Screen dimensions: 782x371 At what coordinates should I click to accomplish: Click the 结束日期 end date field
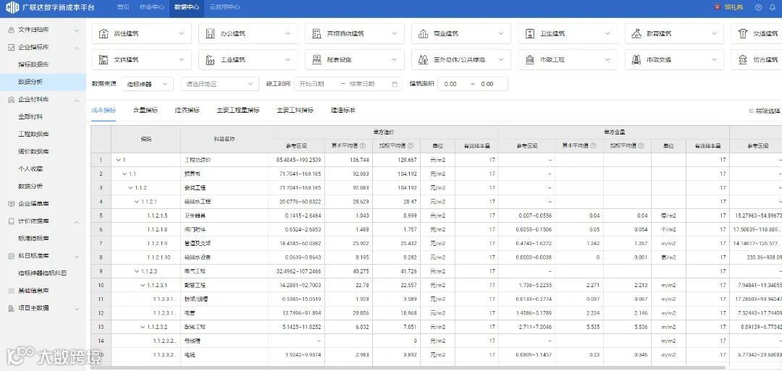click(363, 84)
